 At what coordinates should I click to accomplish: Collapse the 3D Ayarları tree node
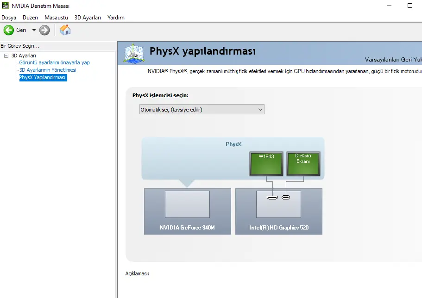6,56
